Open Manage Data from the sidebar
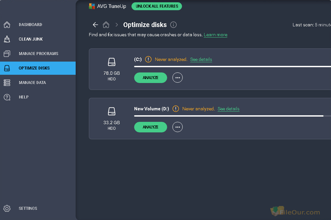Image resolution: width=331 pixels, height=220 pixels. (x=32, y=83)
